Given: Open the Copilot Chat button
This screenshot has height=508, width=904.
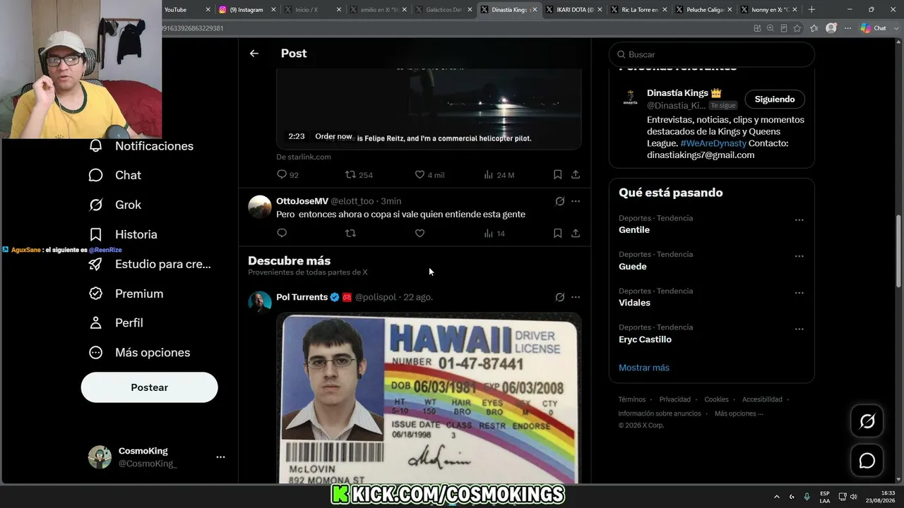Looking at the screenshot, I should coord(874,28).
